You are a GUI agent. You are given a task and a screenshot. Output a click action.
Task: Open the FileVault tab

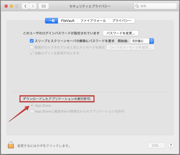pyautogui.click(x=68, y=21)
